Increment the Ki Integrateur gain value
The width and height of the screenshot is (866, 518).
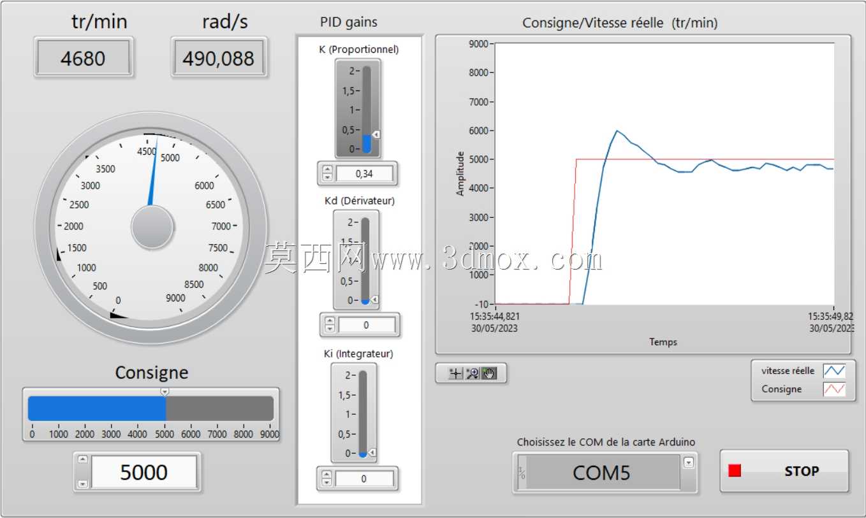pyautogui.click(x=327, y=475)
